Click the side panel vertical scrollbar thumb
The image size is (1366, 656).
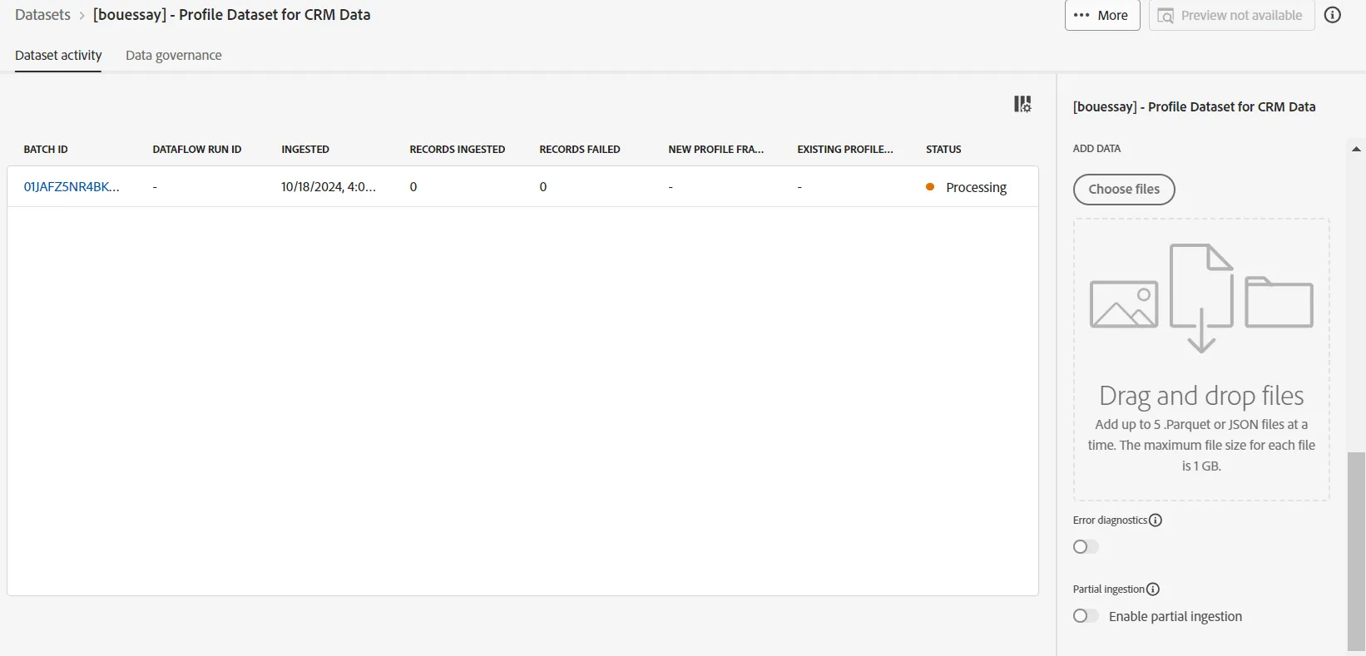1356,551
